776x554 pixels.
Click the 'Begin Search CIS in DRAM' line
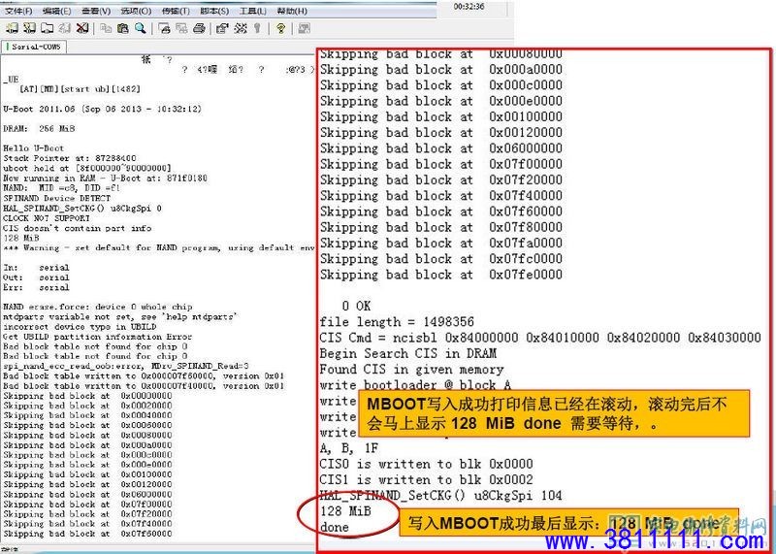pyautogui.click(x=407, y=353)
